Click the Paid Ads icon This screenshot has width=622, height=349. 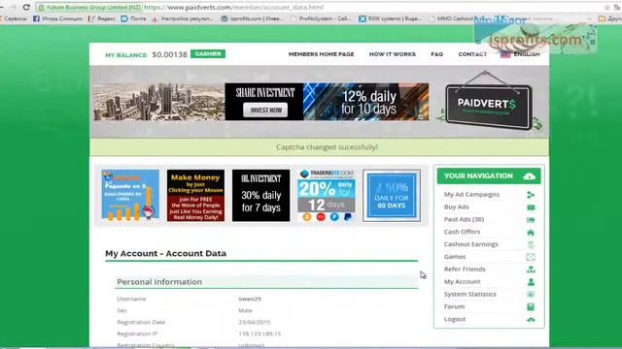[531, 220]
